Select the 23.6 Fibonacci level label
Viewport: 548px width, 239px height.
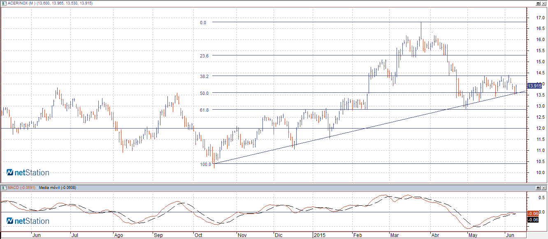point(204,55)
